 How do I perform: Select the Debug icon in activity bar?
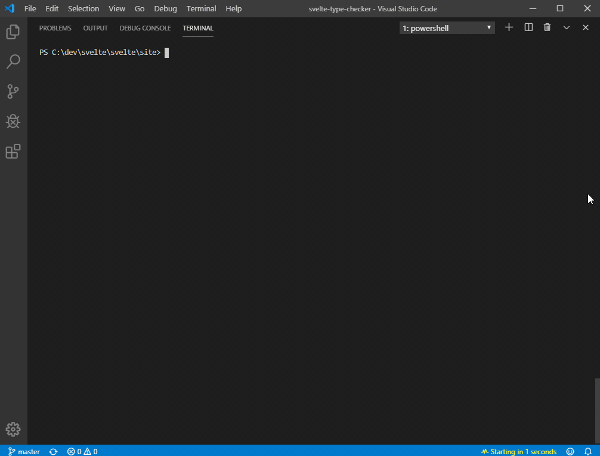13,121
